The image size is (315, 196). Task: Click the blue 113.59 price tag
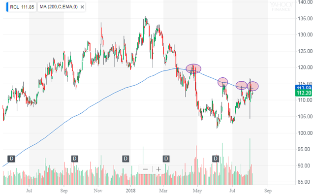point(304,88)
